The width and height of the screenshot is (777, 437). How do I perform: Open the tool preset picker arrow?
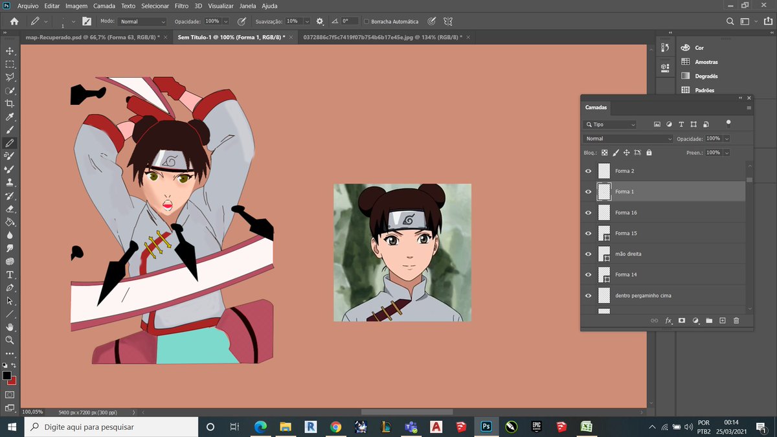(x=46, y=21)
